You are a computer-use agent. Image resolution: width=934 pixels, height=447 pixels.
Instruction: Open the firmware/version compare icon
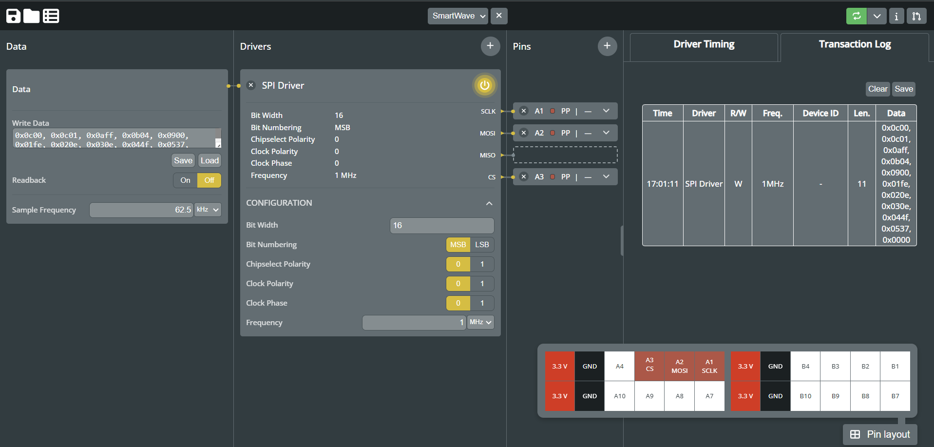pyautogui.click(x=917, y=16)
